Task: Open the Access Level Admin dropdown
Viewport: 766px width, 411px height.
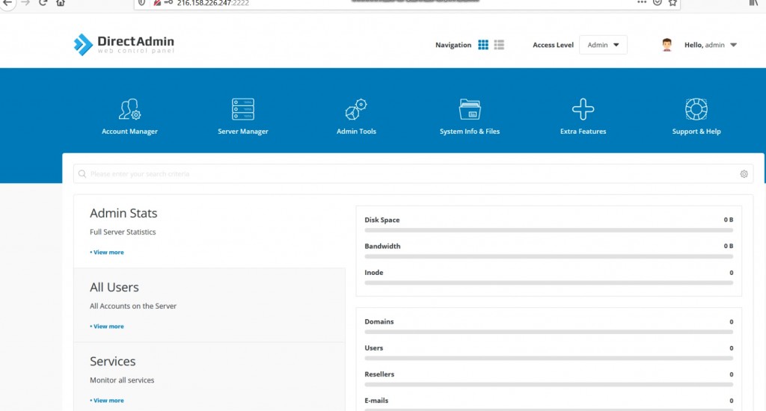Action: point(603,45)
